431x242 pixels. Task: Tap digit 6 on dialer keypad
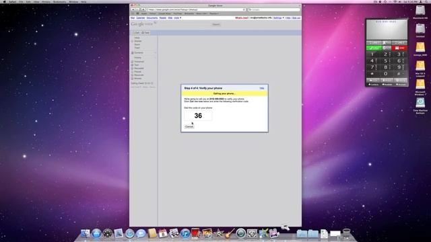(x=400, y=61)
